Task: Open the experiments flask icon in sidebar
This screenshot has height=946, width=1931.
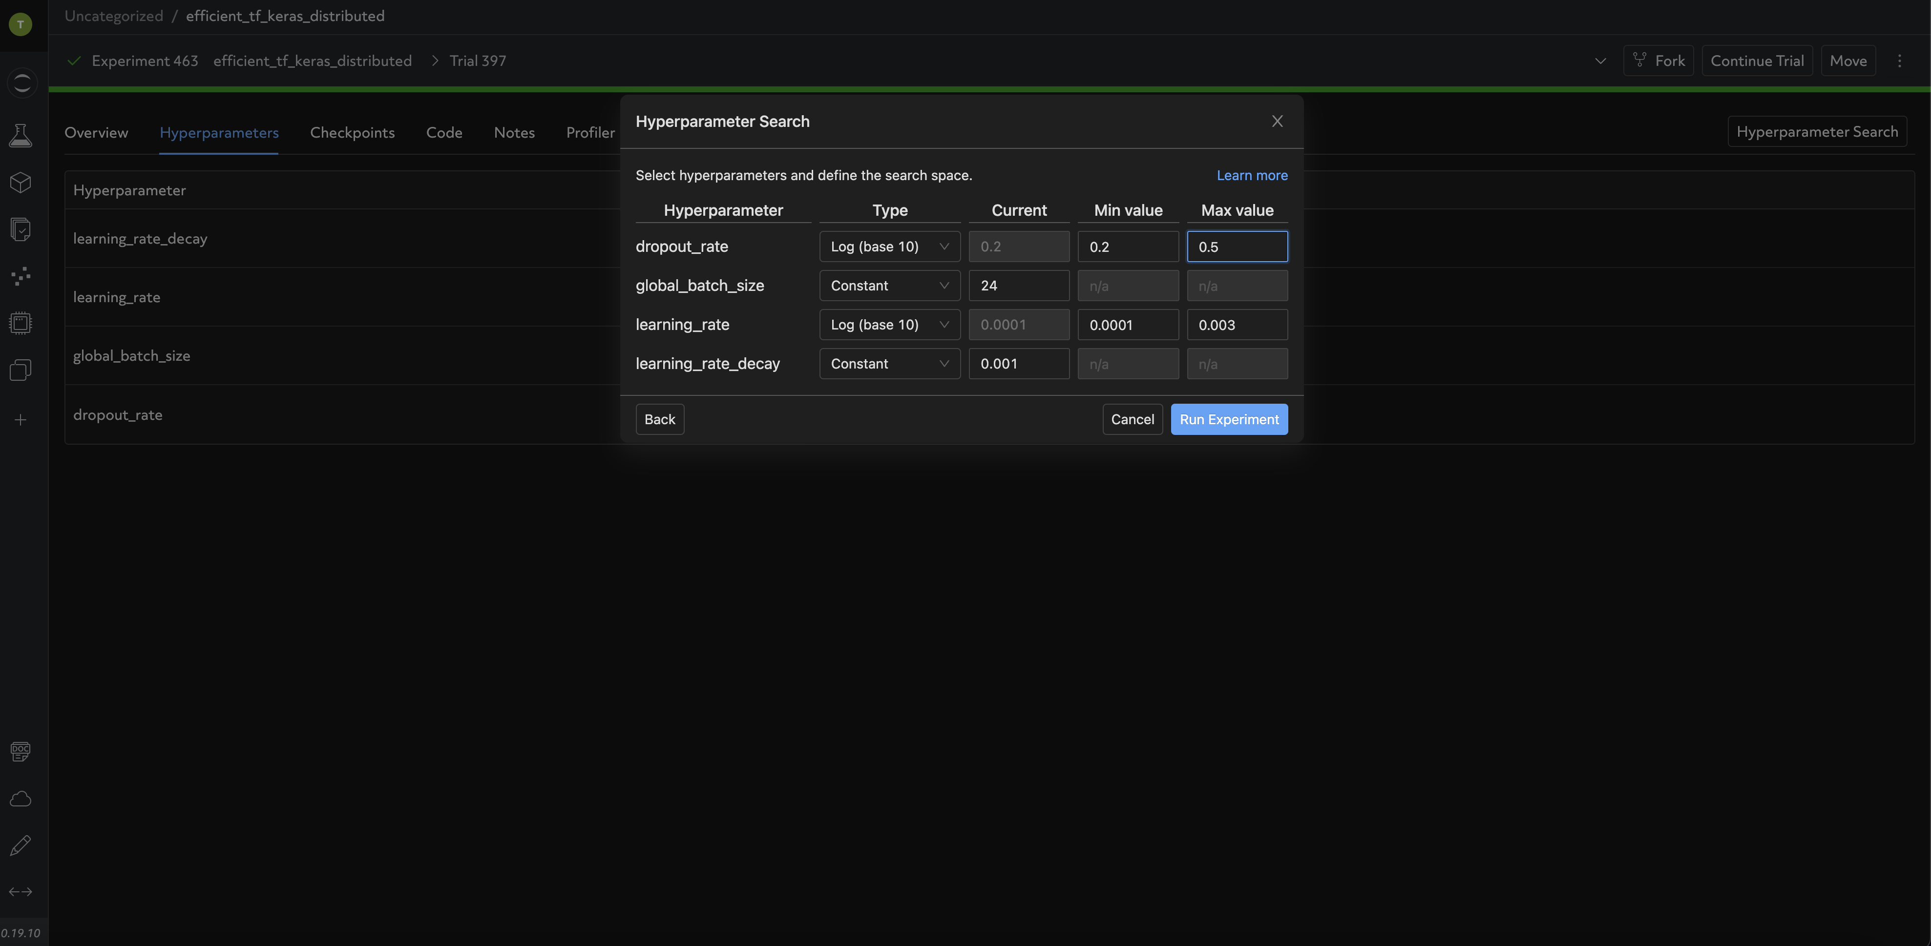Action: click(x=20, y=136)
